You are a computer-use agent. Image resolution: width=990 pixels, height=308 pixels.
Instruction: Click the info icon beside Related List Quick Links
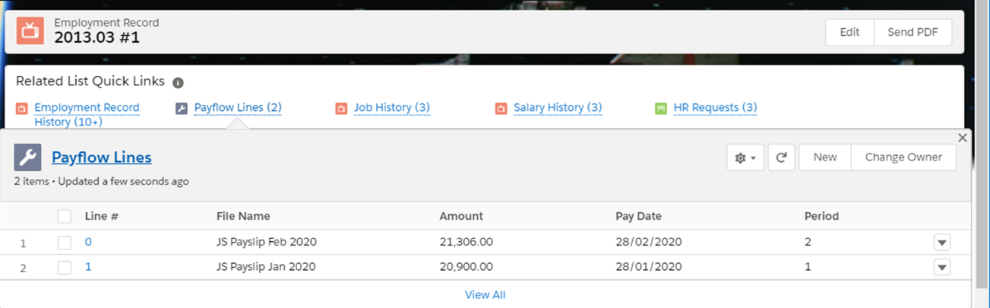coord(178,83)
